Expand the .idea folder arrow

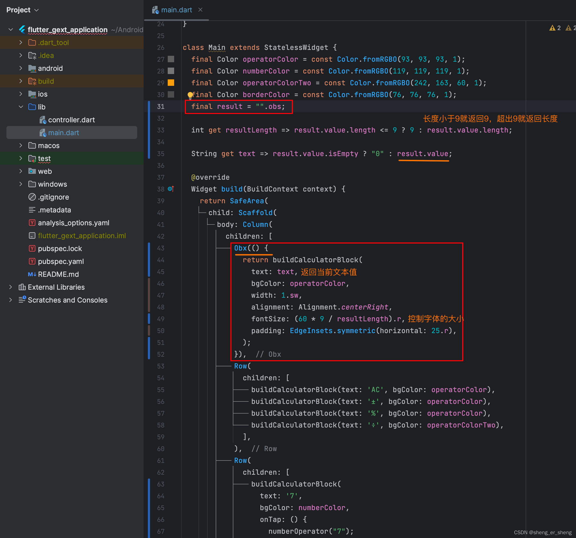(21, 56)
